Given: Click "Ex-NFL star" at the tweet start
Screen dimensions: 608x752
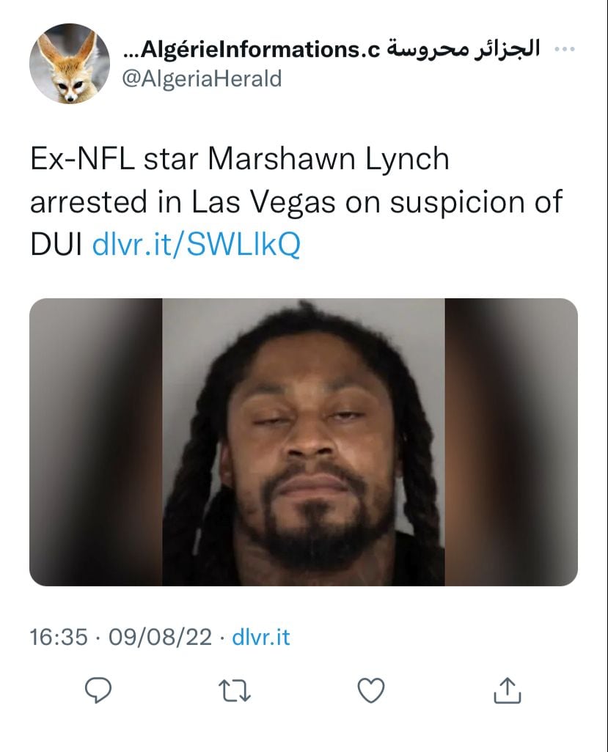Looking at the screenshot, I should tap(114, 159).
